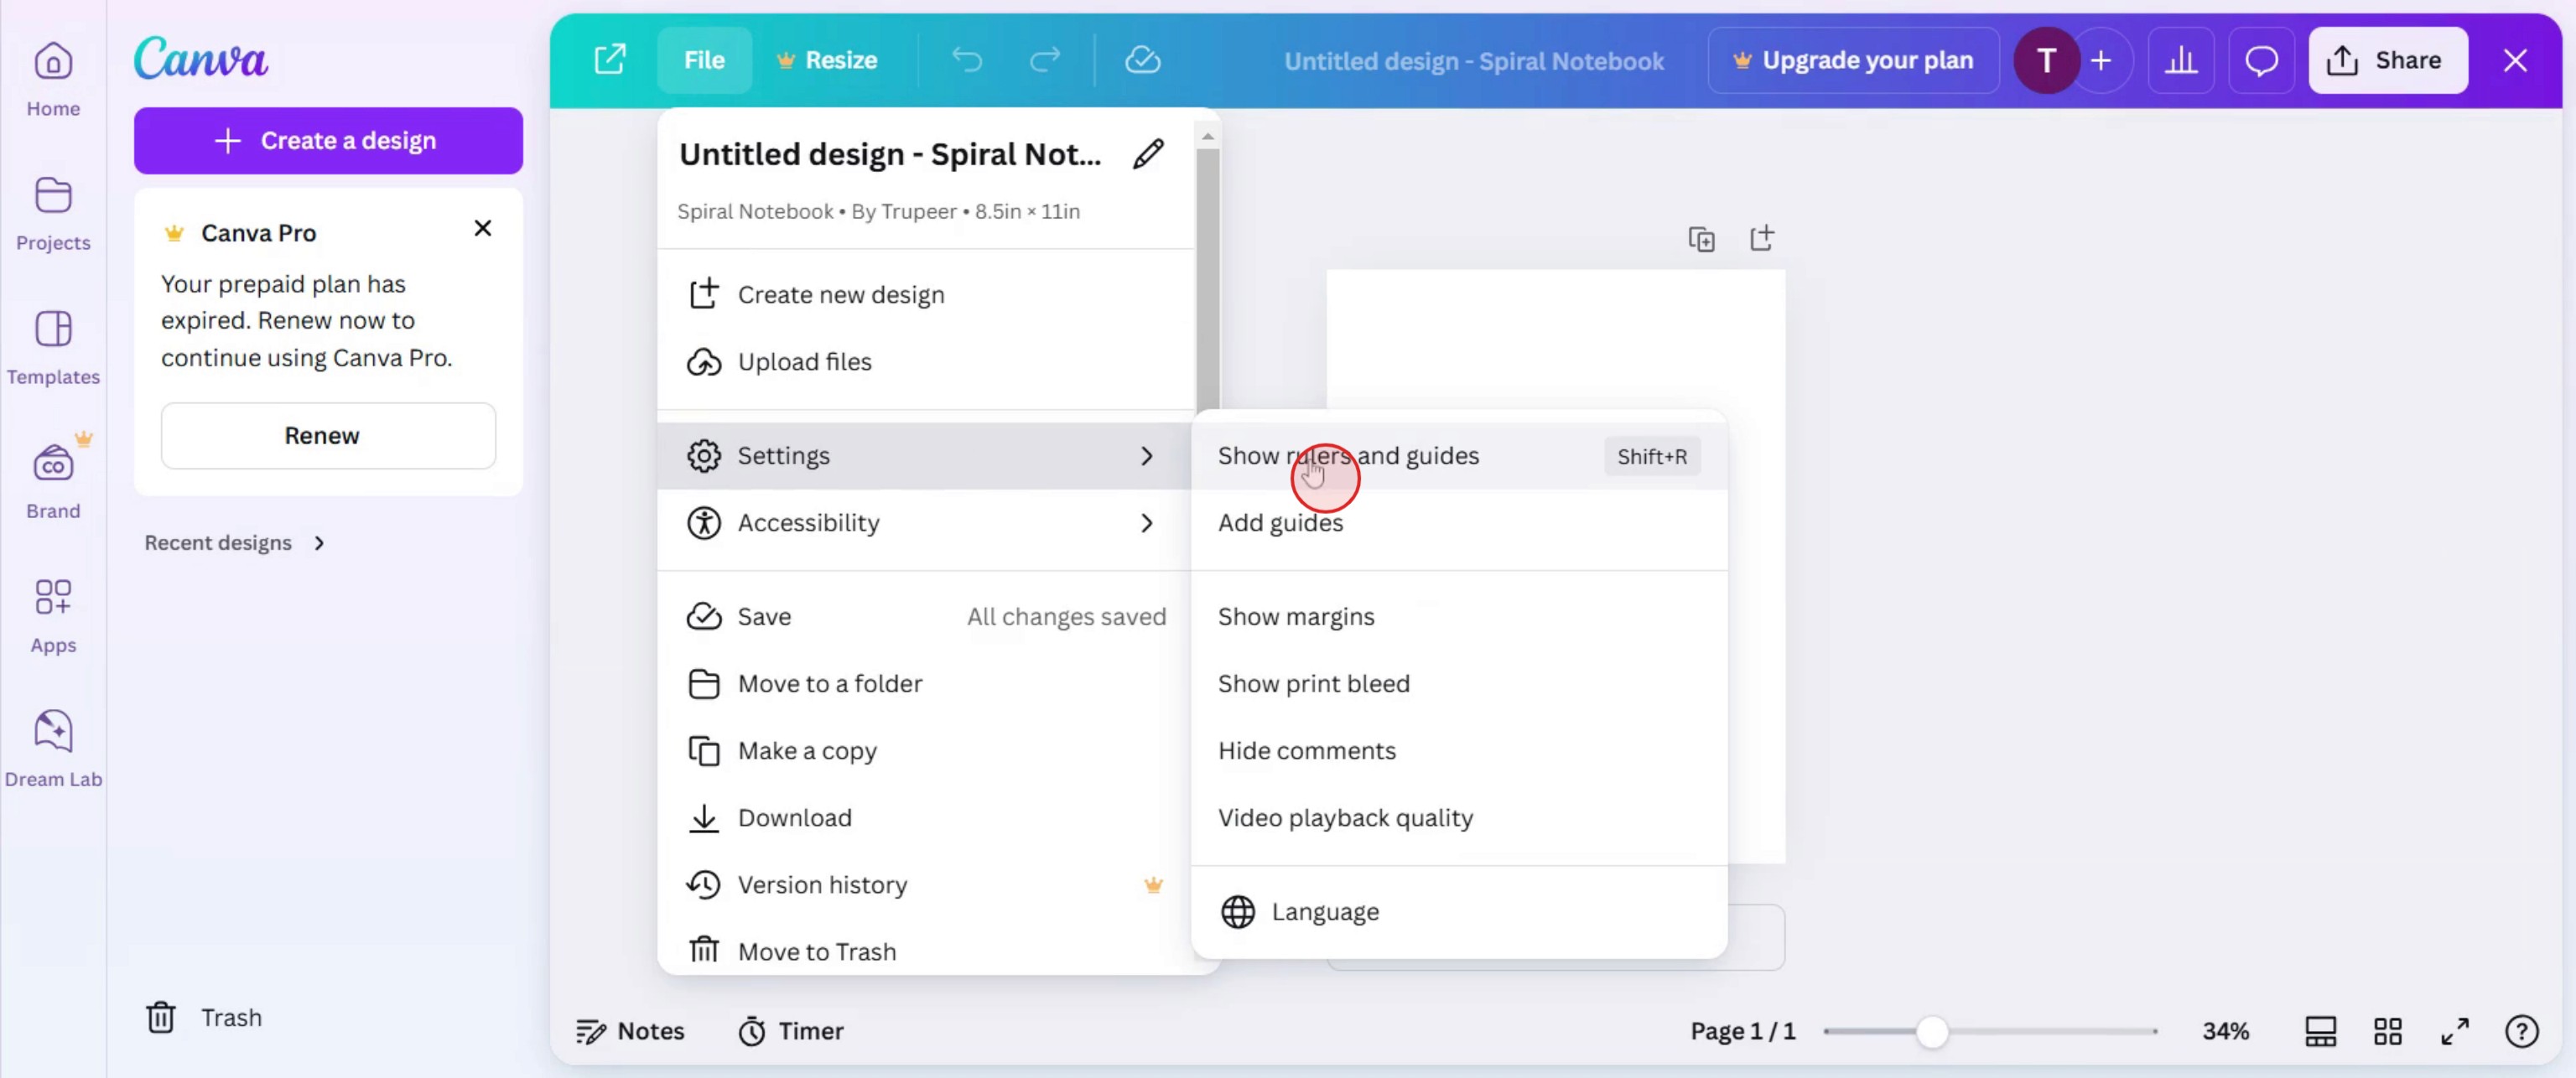The width and height of the screenshot is (2576, 1078).
Task: Click the zoom slider handle
Action: [x=1932, y=1032]
